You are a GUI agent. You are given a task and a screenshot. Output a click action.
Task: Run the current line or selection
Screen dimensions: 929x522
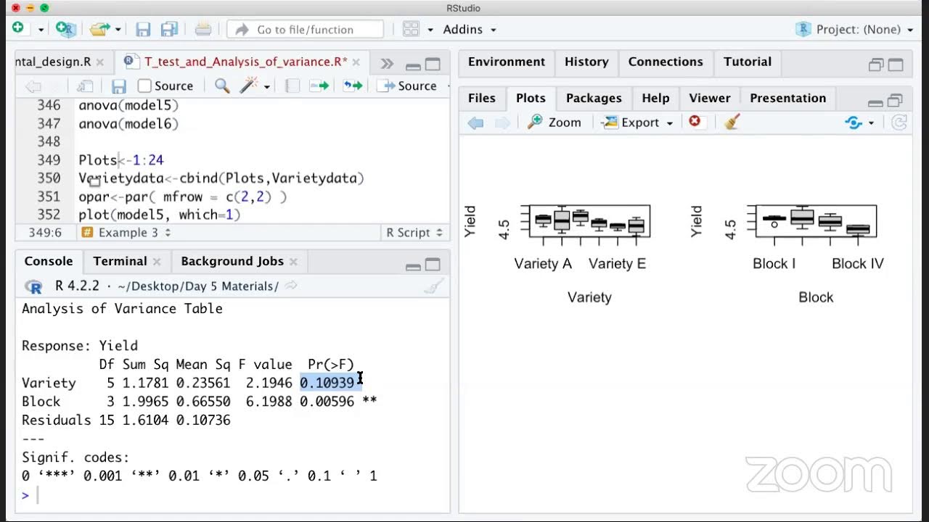pyautogui.click(x=319, y=86)
